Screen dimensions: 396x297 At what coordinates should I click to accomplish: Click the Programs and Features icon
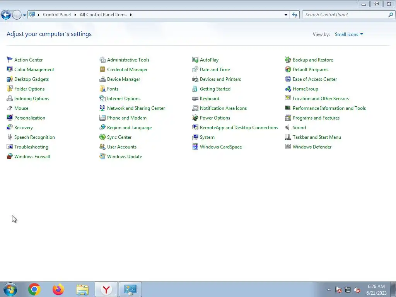click(288, 118)
